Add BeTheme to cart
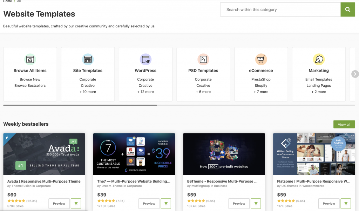Screen dimensions: 359x211 (256, 203)
